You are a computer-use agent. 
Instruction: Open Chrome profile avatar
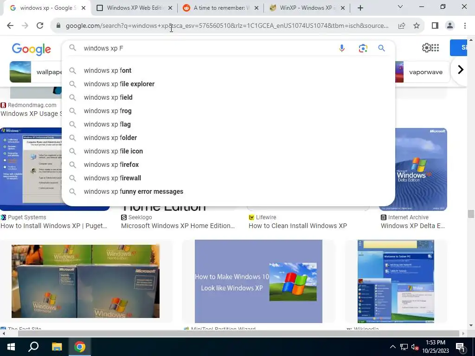point(450,26)
